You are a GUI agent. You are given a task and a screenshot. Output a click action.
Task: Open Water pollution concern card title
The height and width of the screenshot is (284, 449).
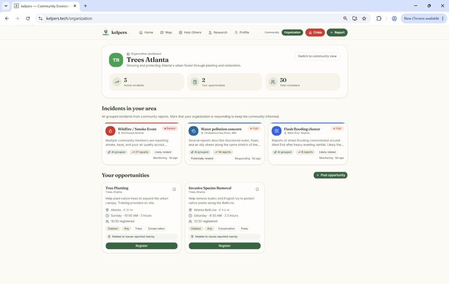pyautogui.click(x=221, y=129)
